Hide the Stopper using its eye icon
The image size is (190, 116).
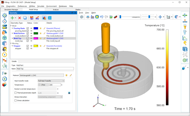[x=31, y=46]
